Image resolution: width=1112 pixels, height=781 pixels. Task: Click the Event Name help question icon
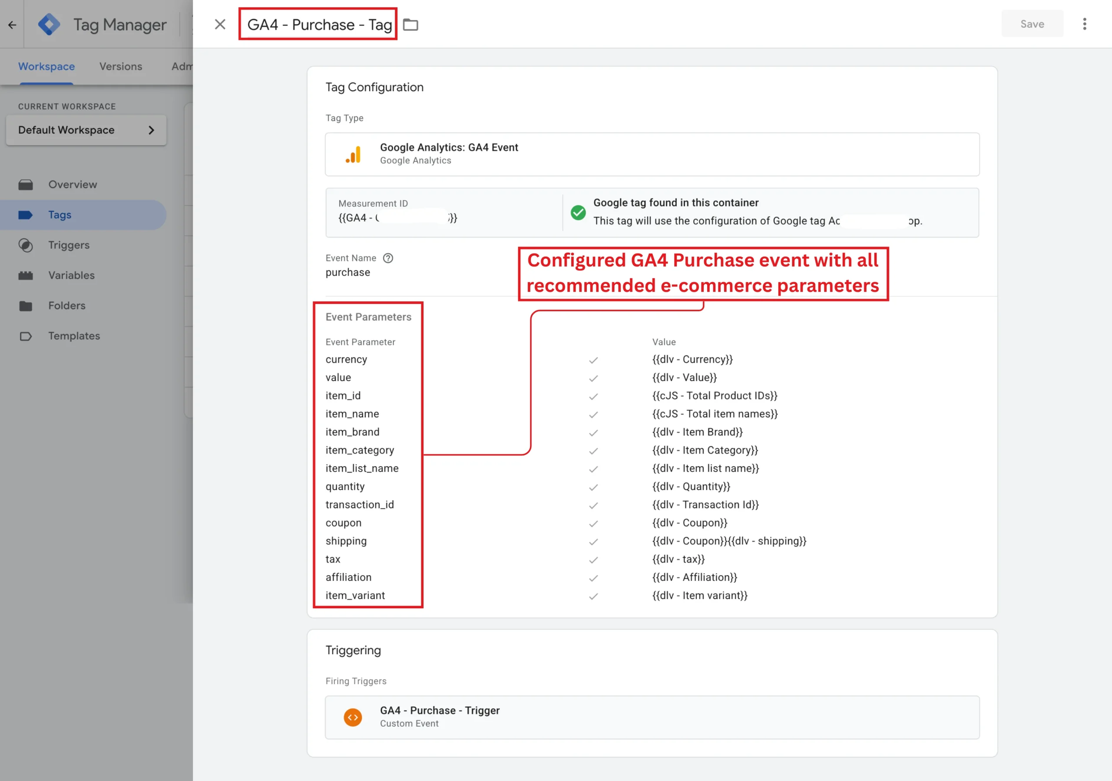[388, 258]
